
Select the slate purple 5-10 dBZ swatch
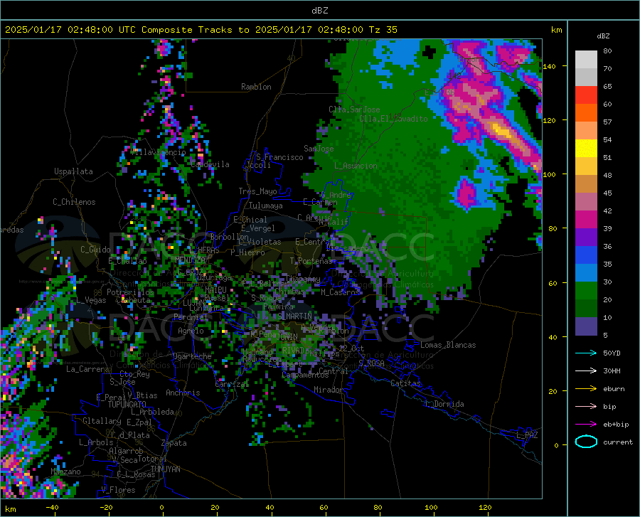point(586,326)
